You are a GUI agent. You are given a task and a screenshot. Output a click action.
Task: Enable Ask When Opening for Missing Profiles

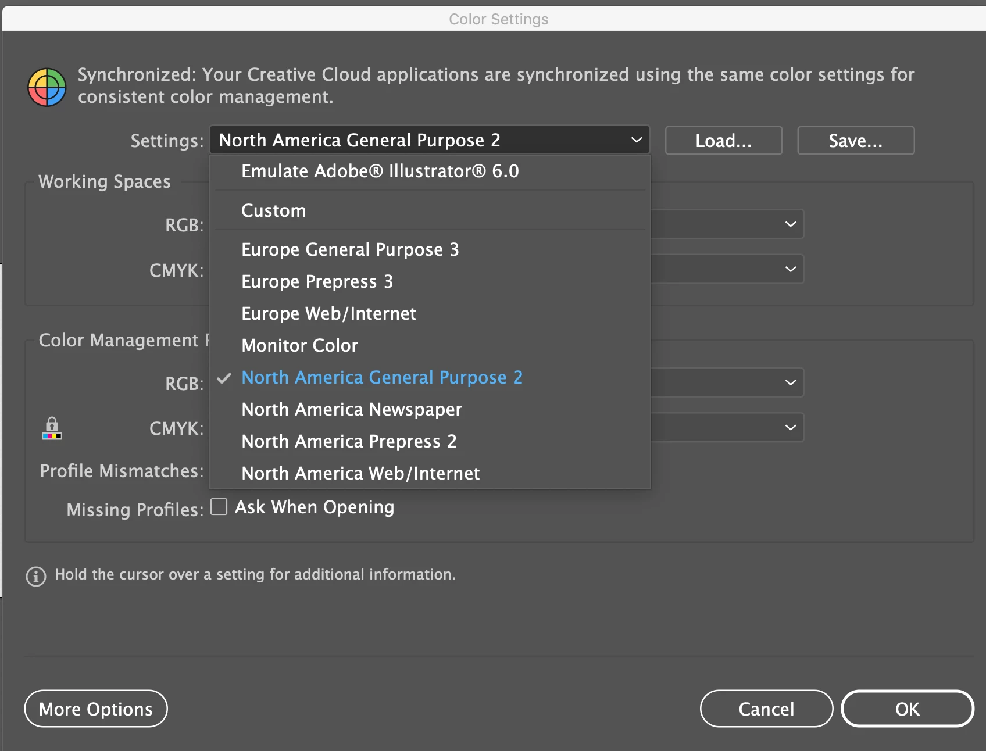point(219,507)
